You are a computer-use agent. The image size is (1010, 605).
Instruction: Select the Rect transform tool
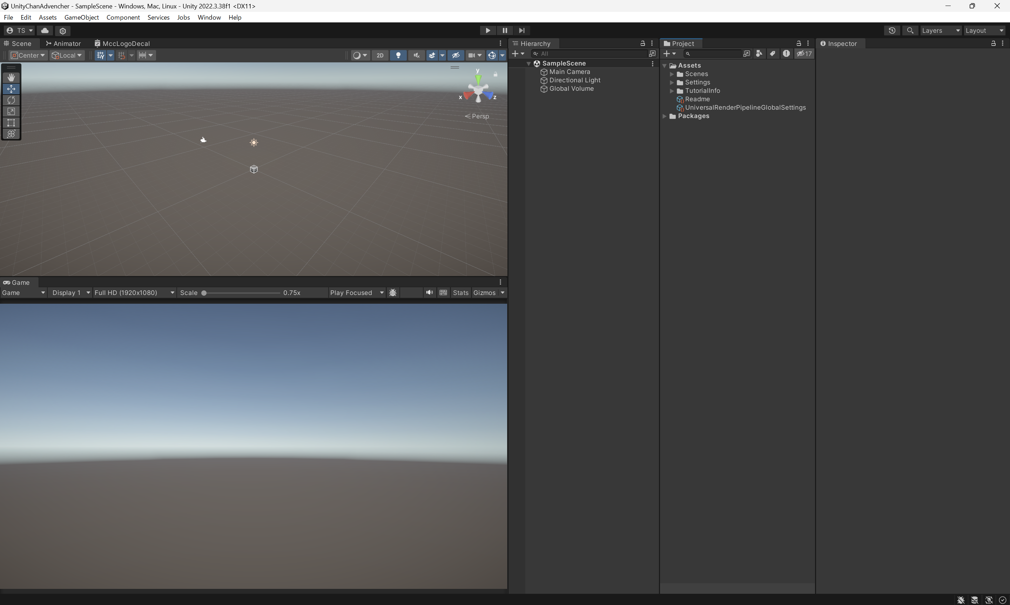tap(11, 123)
